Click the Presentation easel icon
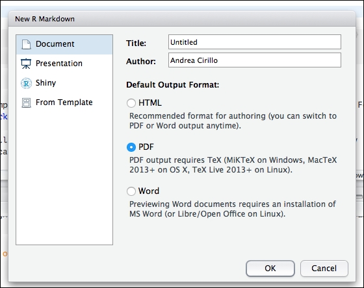364x288 pixels. tap(26, 64)
